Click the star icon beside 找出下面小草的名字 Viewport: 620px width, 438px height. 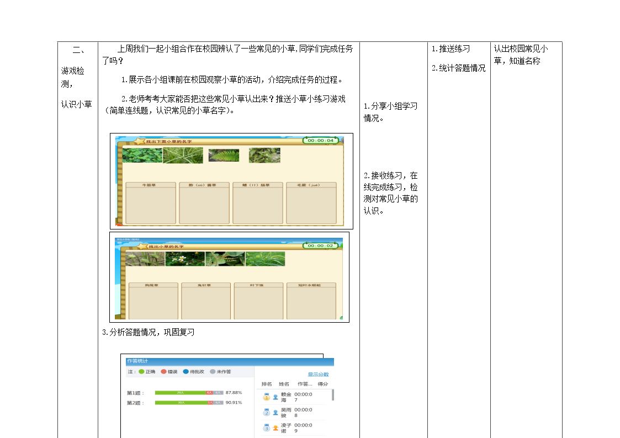point(140,141)
